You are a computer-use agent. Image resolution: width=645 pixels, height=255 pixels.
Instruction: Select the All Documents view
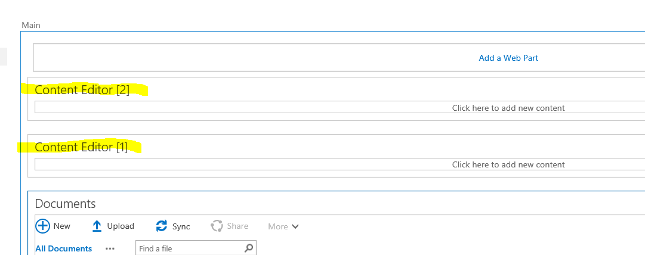tap(64, 248)
